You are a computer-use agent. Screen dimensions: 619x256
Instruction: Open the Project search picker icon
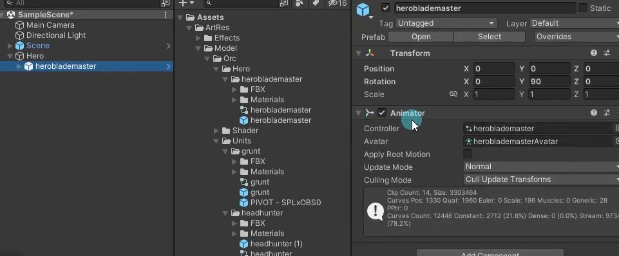point(283,3)
